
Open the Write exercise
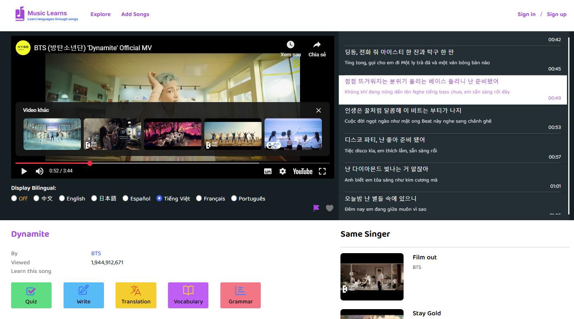(84, 295)
